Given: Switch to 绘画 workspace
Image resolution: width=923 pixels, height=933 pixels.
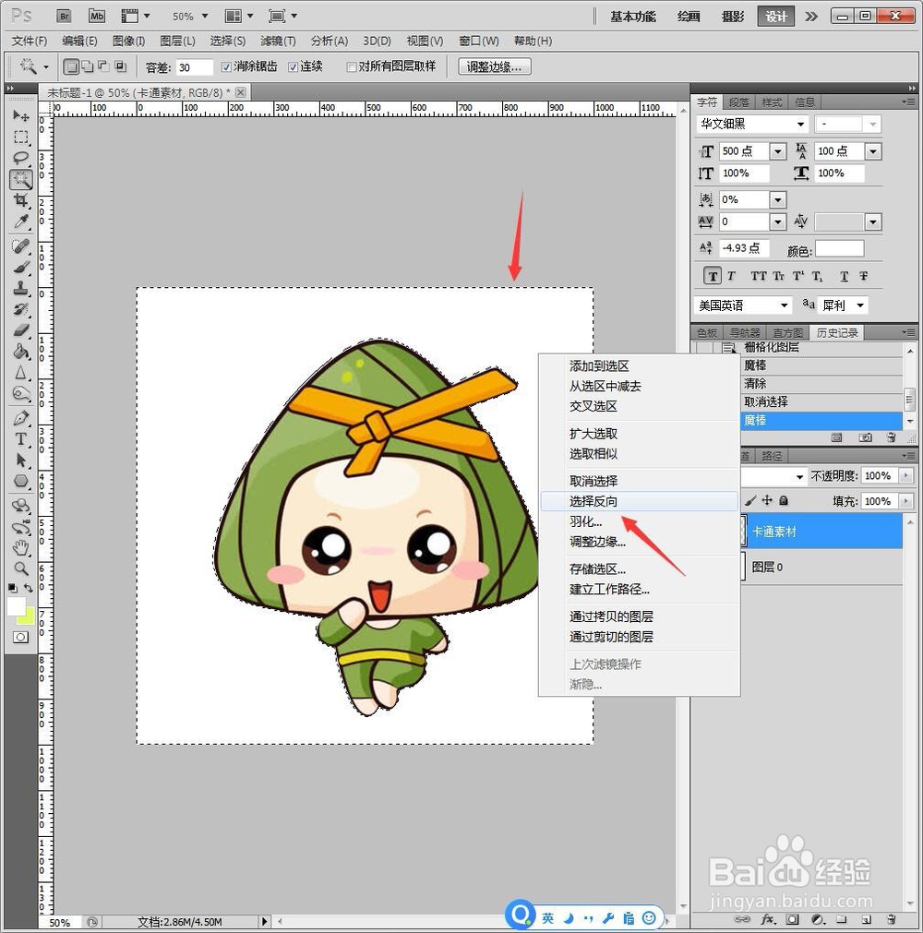Looking at the screenshot, I should click(689, 17).
